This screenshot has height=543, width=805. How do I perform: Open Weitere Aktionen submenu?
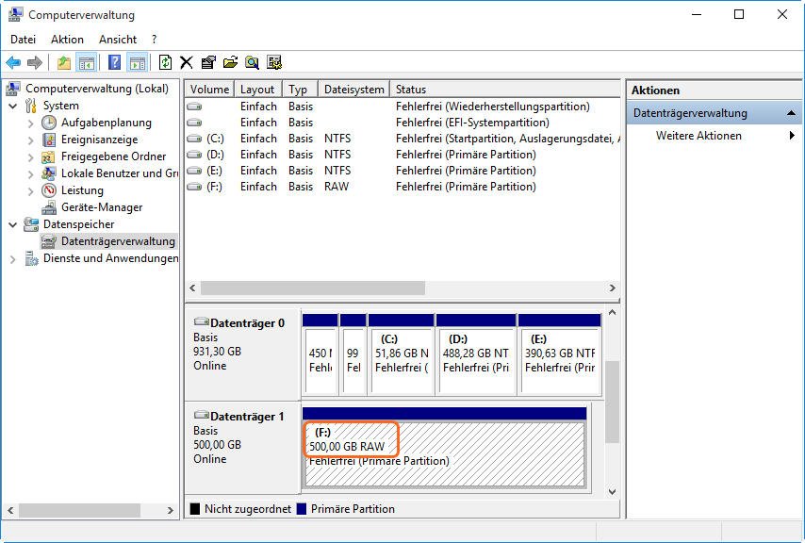[714, 136]
